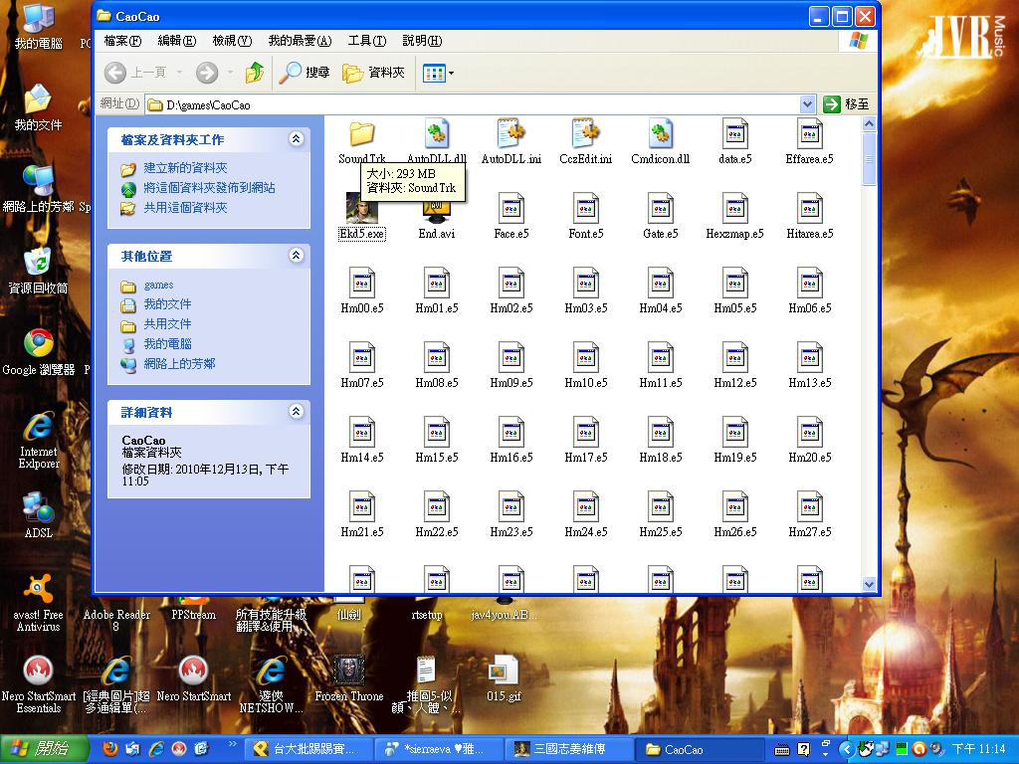Click the 移至 Go button
The image size is (1019, 764).
pos(847,104)
